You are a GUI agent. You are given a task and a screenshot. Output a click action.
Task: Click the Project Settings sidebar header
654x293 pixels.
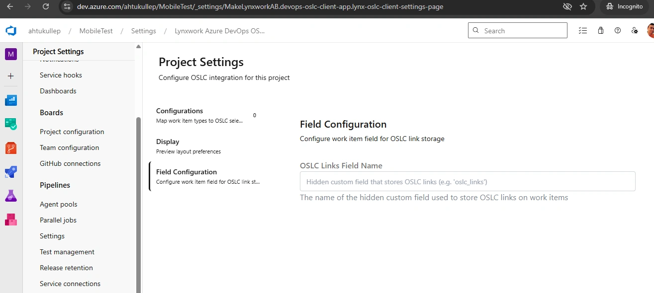click(x=58, y=52)
